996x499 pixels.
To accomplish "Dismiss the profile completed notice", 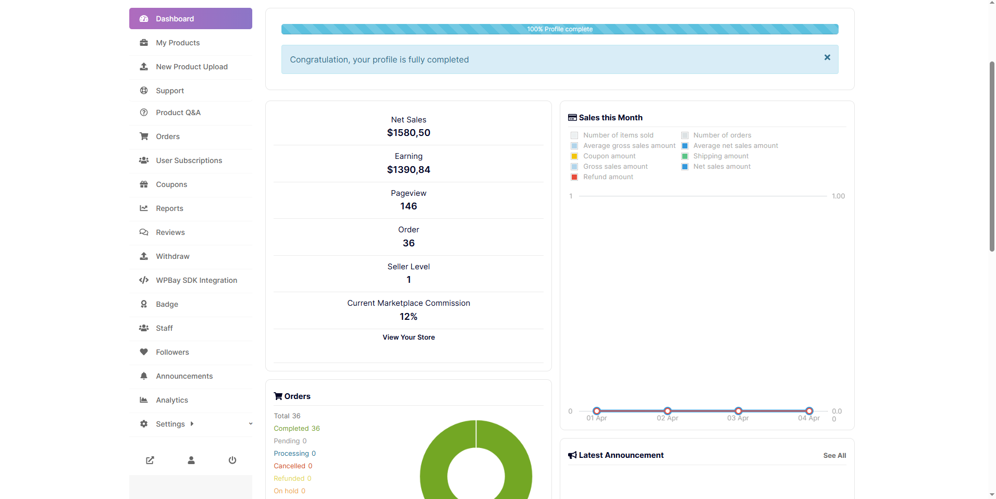I will point(827,57).
